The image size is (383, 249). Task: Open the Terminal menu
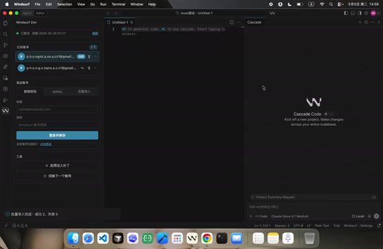pos(118,4)
